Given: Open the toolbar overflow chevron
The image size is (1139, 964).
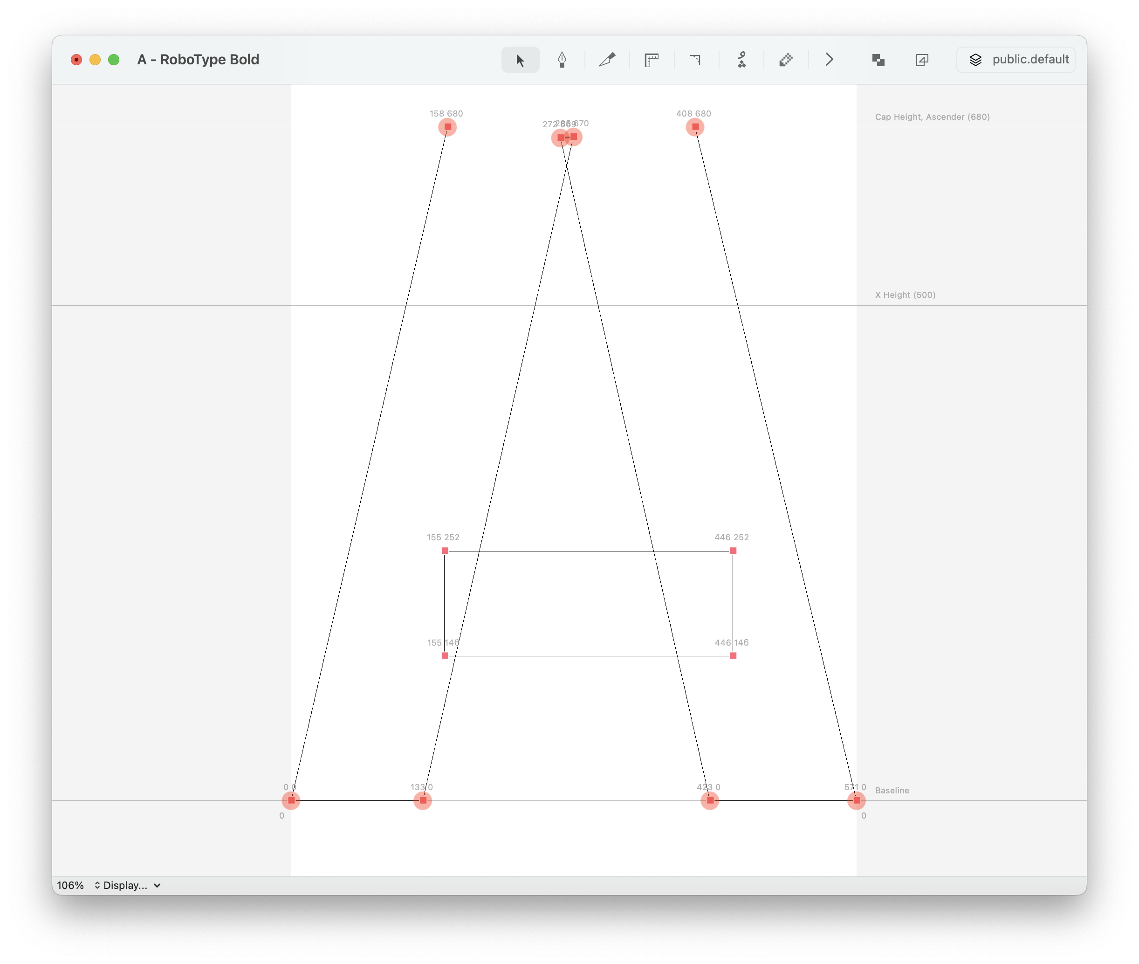Looking at the screenshot, I should 829,60.
